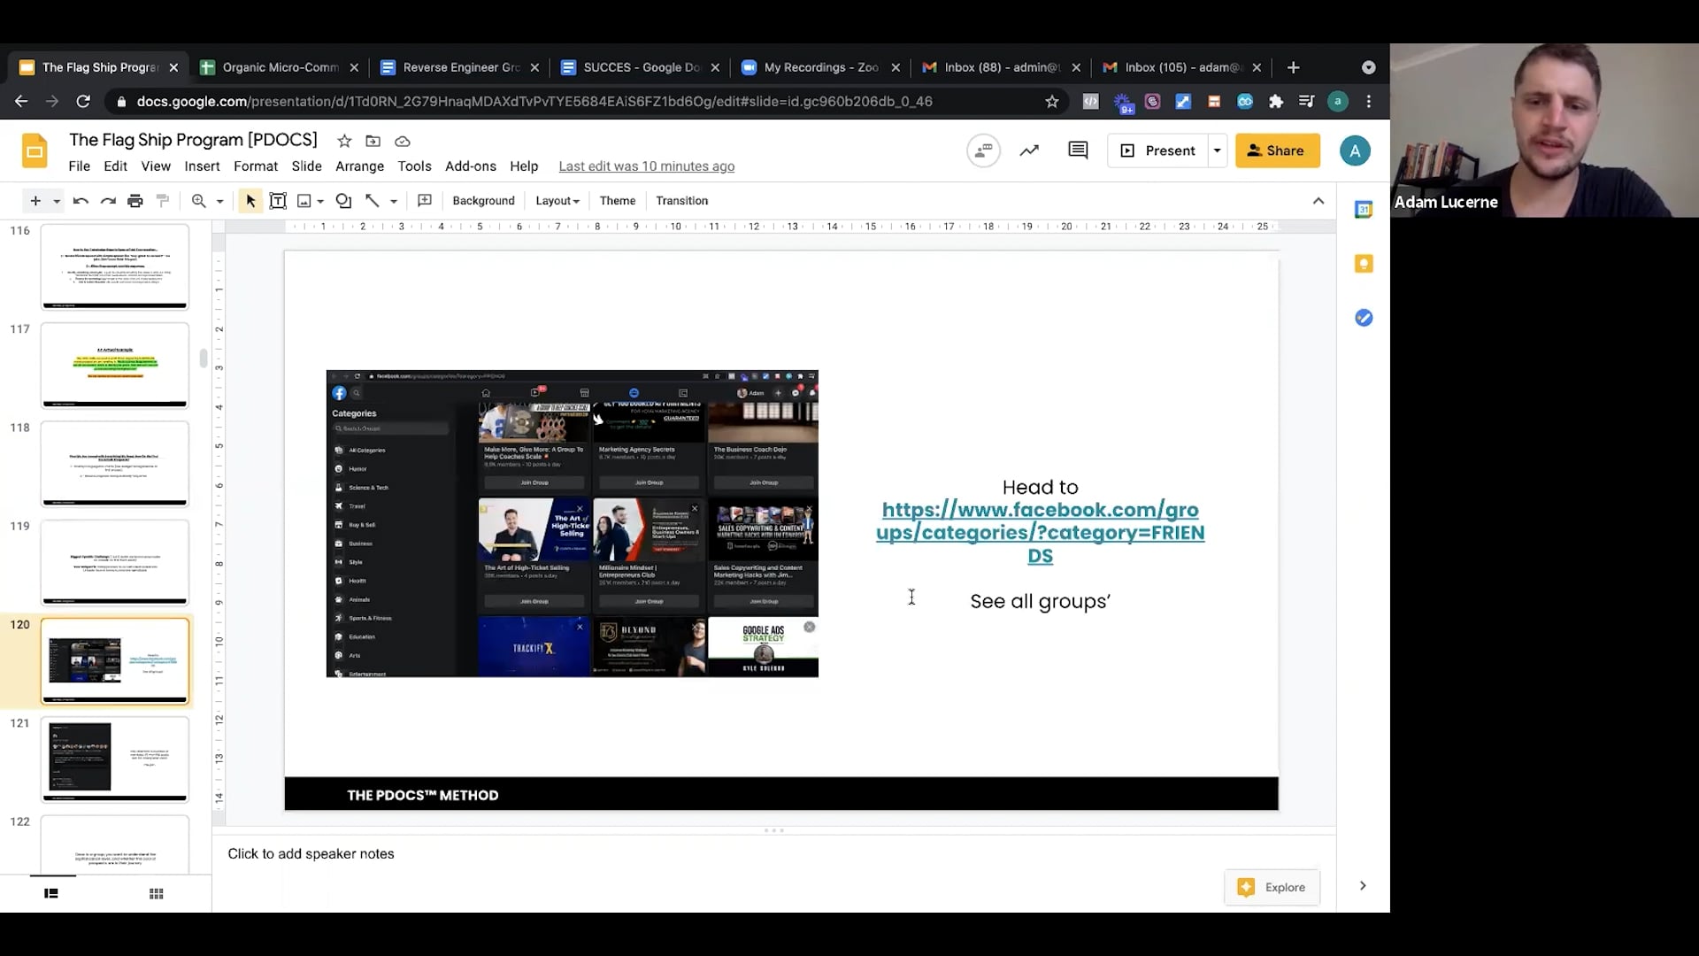Click the Undo arrow in toolbar
Image resolution: width=1699 pixels, height=956 pixels.
pyautogui.click(x=81, y=201)
